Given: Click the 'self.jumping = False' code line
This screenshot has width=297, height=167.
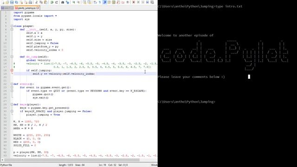Looking at the screenshot, I should click(x=42, y=43).
